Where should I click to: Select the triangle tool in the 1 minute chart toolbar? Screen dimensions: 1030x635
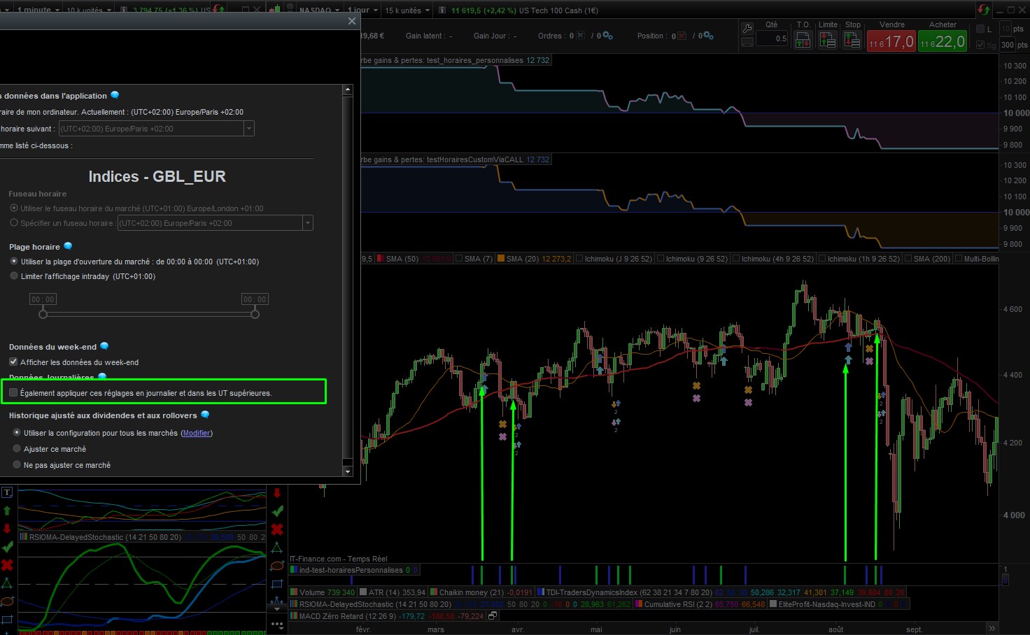click(7, 583)
